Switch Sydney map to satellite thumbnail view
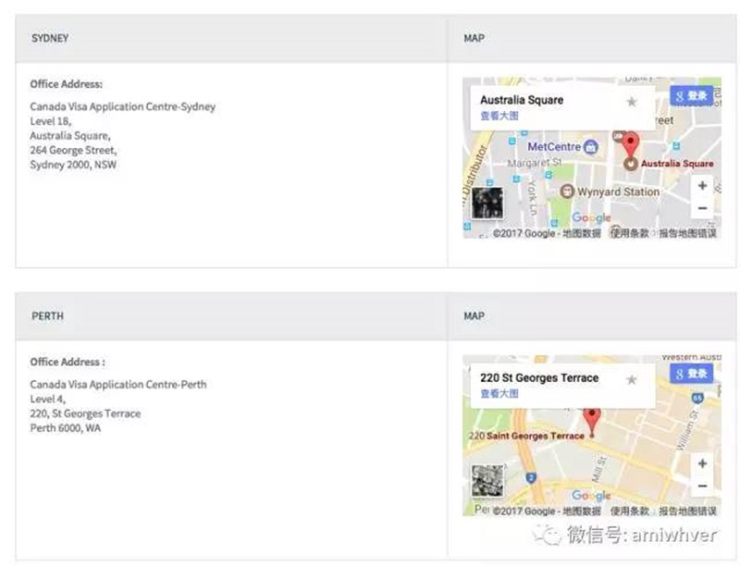 pyautogui.click(x=487, y=203)
